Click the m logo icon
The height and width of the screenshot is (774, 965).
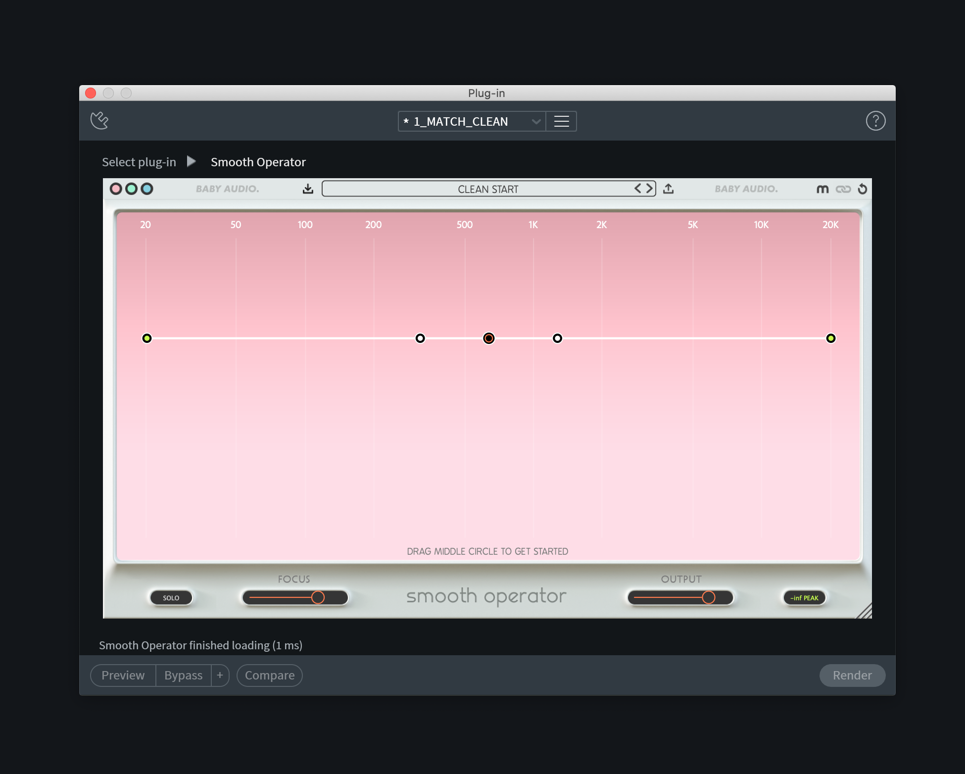click(x=822, y=189)
